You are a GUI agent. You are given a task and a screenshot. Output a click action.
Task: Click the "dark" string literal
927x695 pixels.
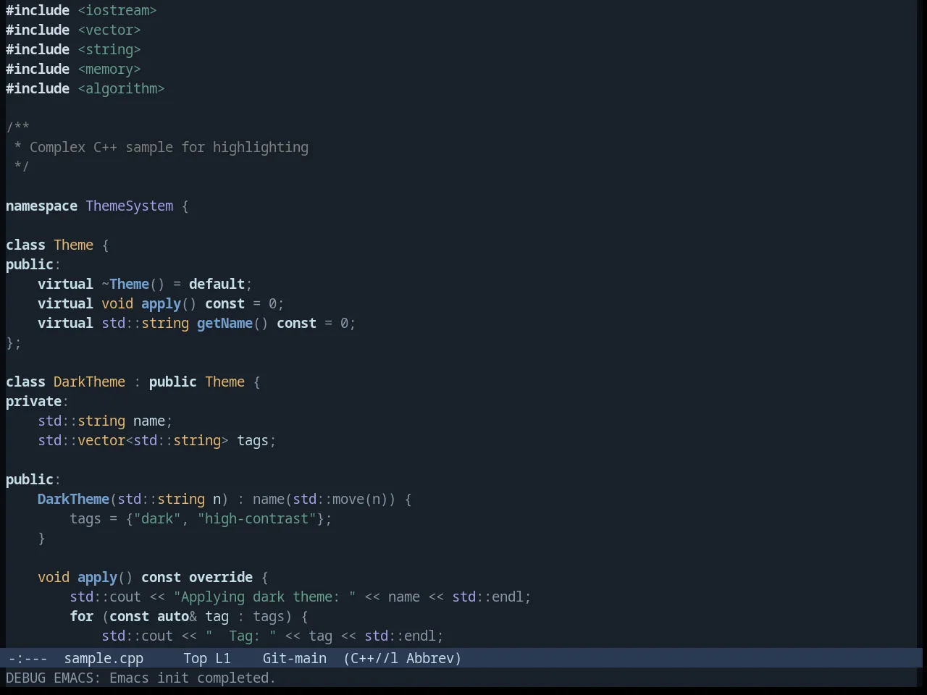pos(157,518)
